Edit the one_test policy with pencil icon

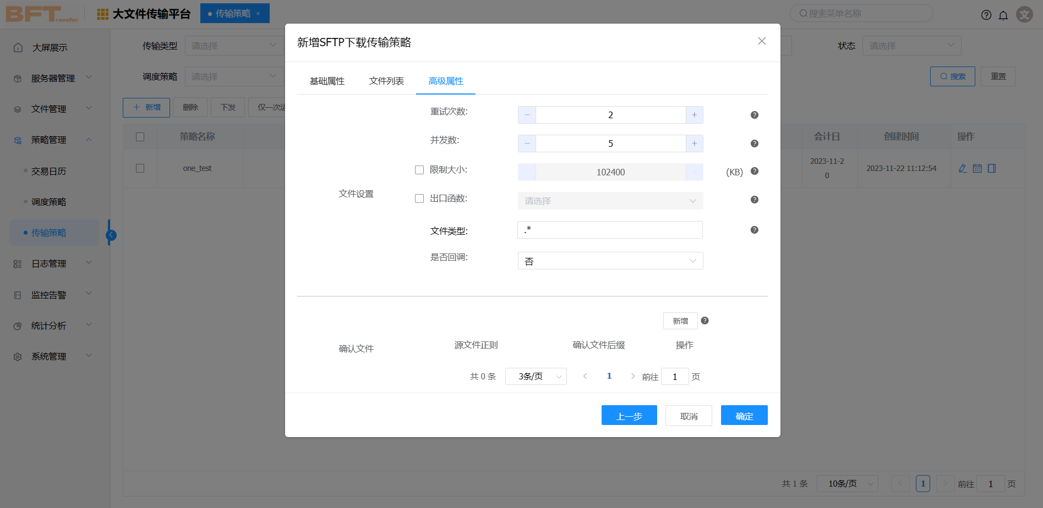tap(963, 168)
